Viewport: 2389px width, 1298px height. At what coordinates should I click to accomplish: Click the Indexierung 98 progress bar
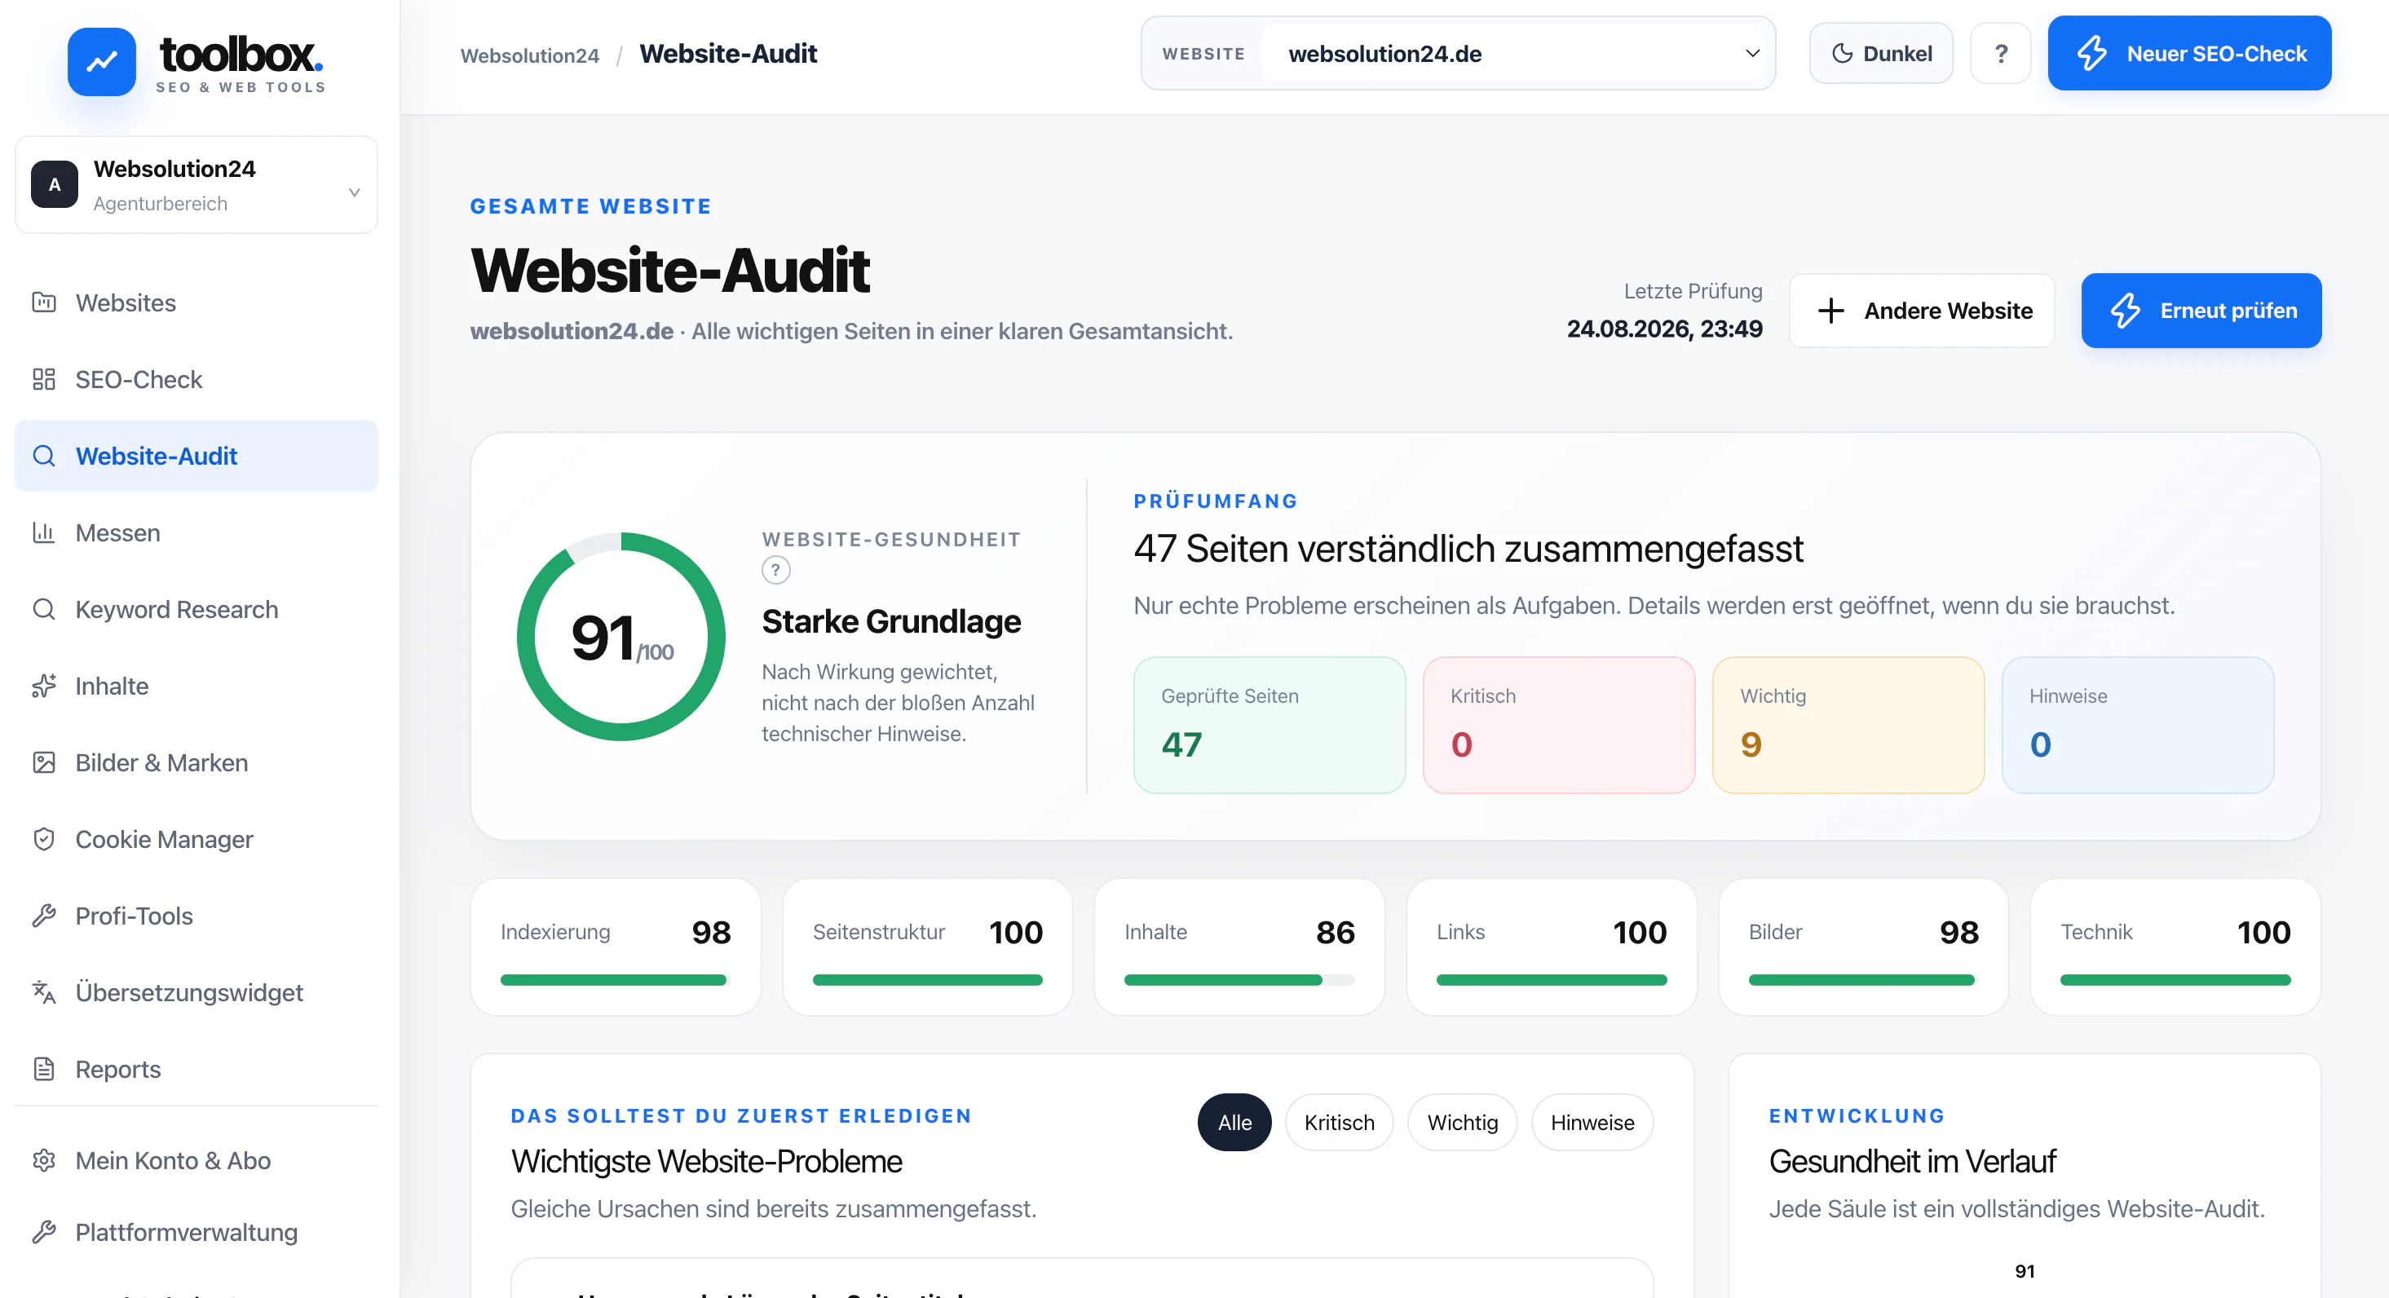pyautogui.click(x=616, y=980)
